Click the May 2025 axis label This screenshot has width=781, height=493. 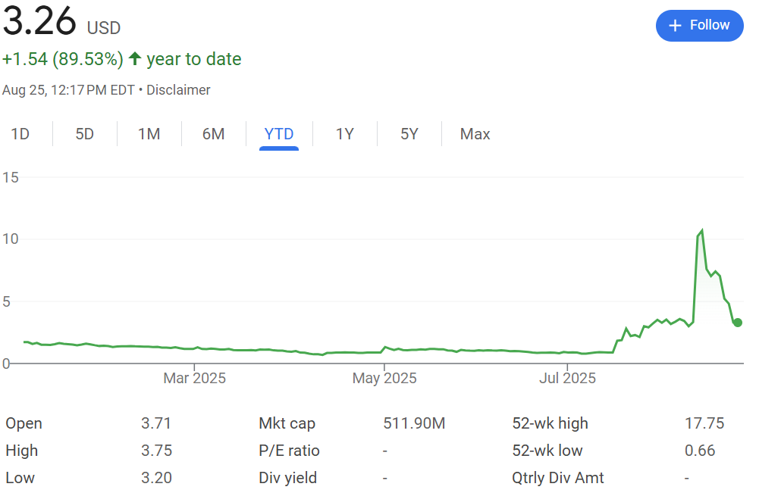[384, 378]
